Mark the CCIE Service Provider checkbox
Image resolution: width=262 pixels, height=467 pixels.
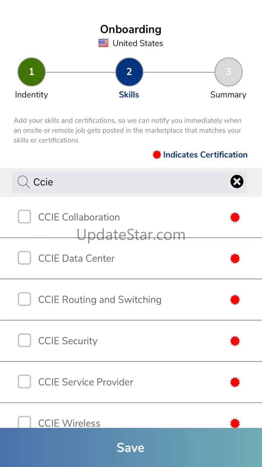point(25,381)
